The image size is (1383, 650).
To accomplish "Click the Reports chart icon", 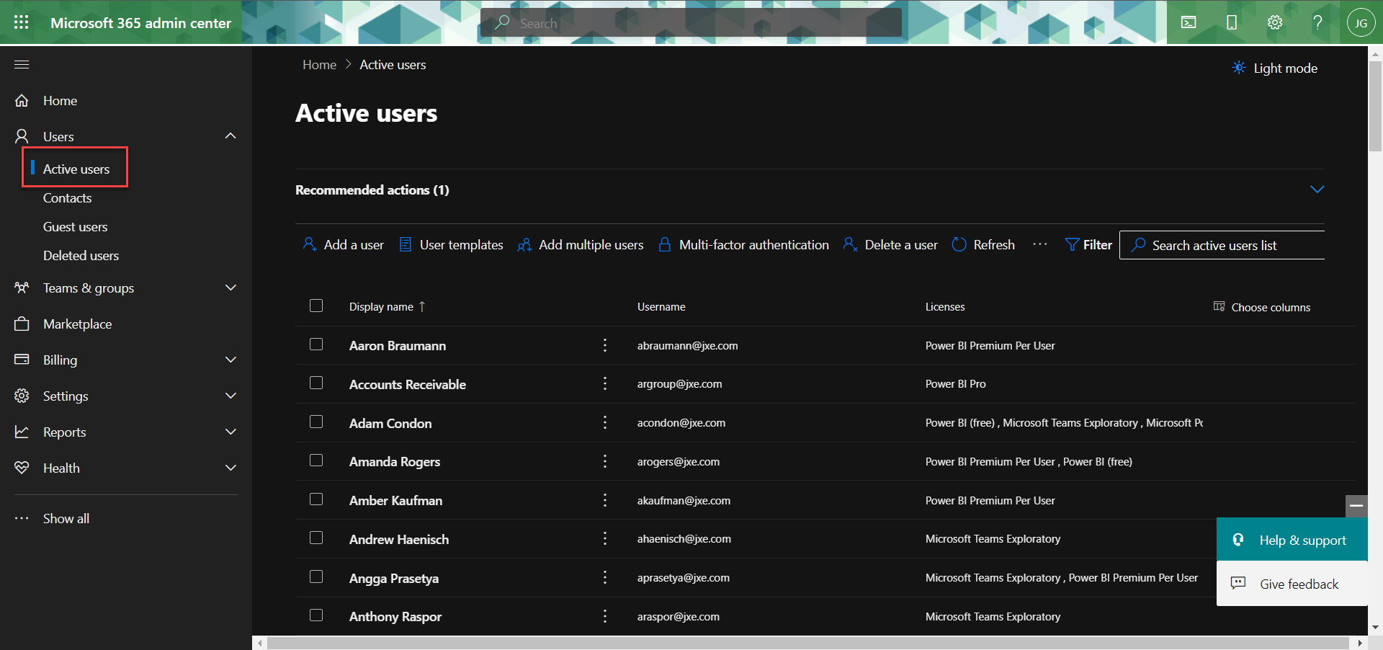I will tap(22, 432).
